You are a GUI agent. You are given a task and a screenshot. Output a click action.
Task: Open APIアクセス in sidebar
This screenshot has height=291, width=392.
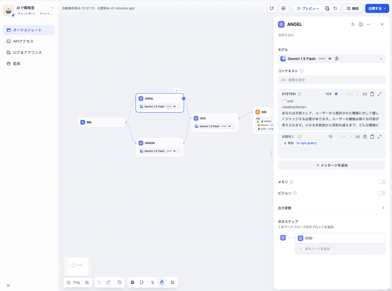point(28,41)
